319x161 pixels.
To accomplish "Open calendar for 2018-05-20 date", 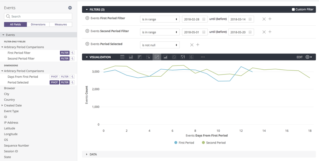I will coord(250,32).
